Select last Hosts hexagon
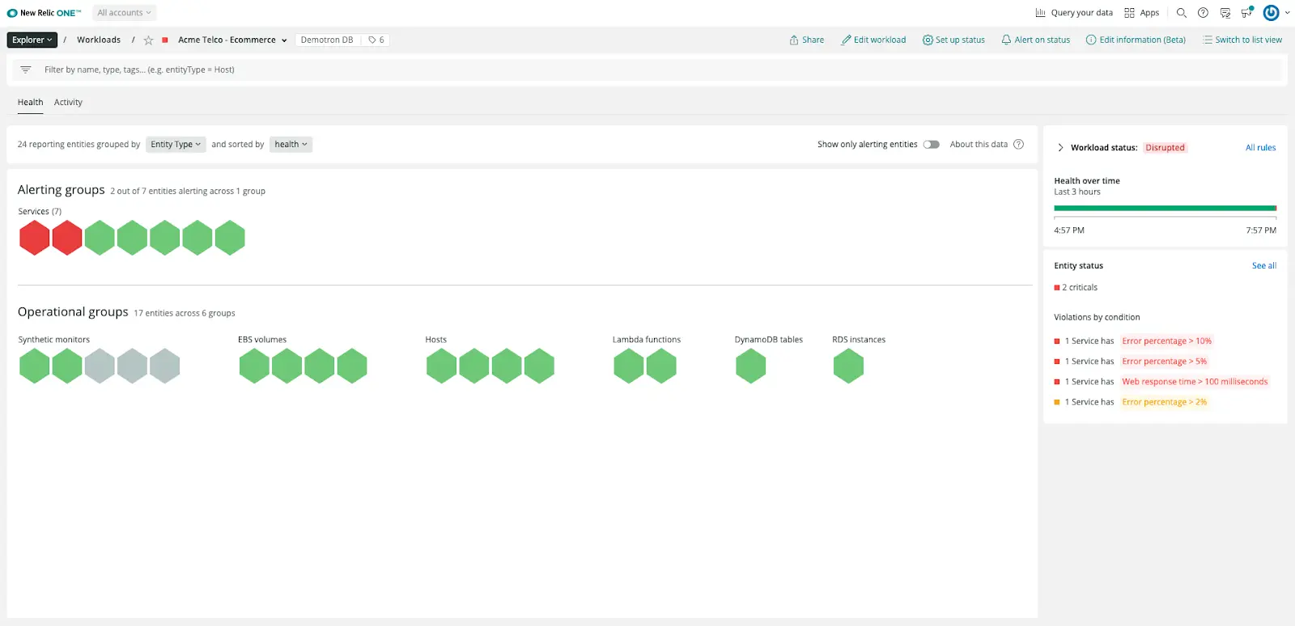1295x626 pixels. [539, 366]
